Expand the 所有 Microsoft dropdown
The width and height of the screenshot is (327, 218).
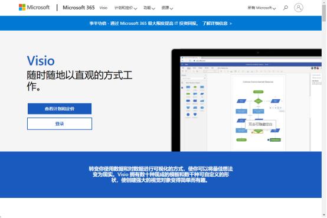pos(261,8)
